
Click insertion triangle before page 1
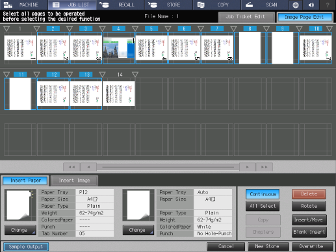click(x=6, y=29)
